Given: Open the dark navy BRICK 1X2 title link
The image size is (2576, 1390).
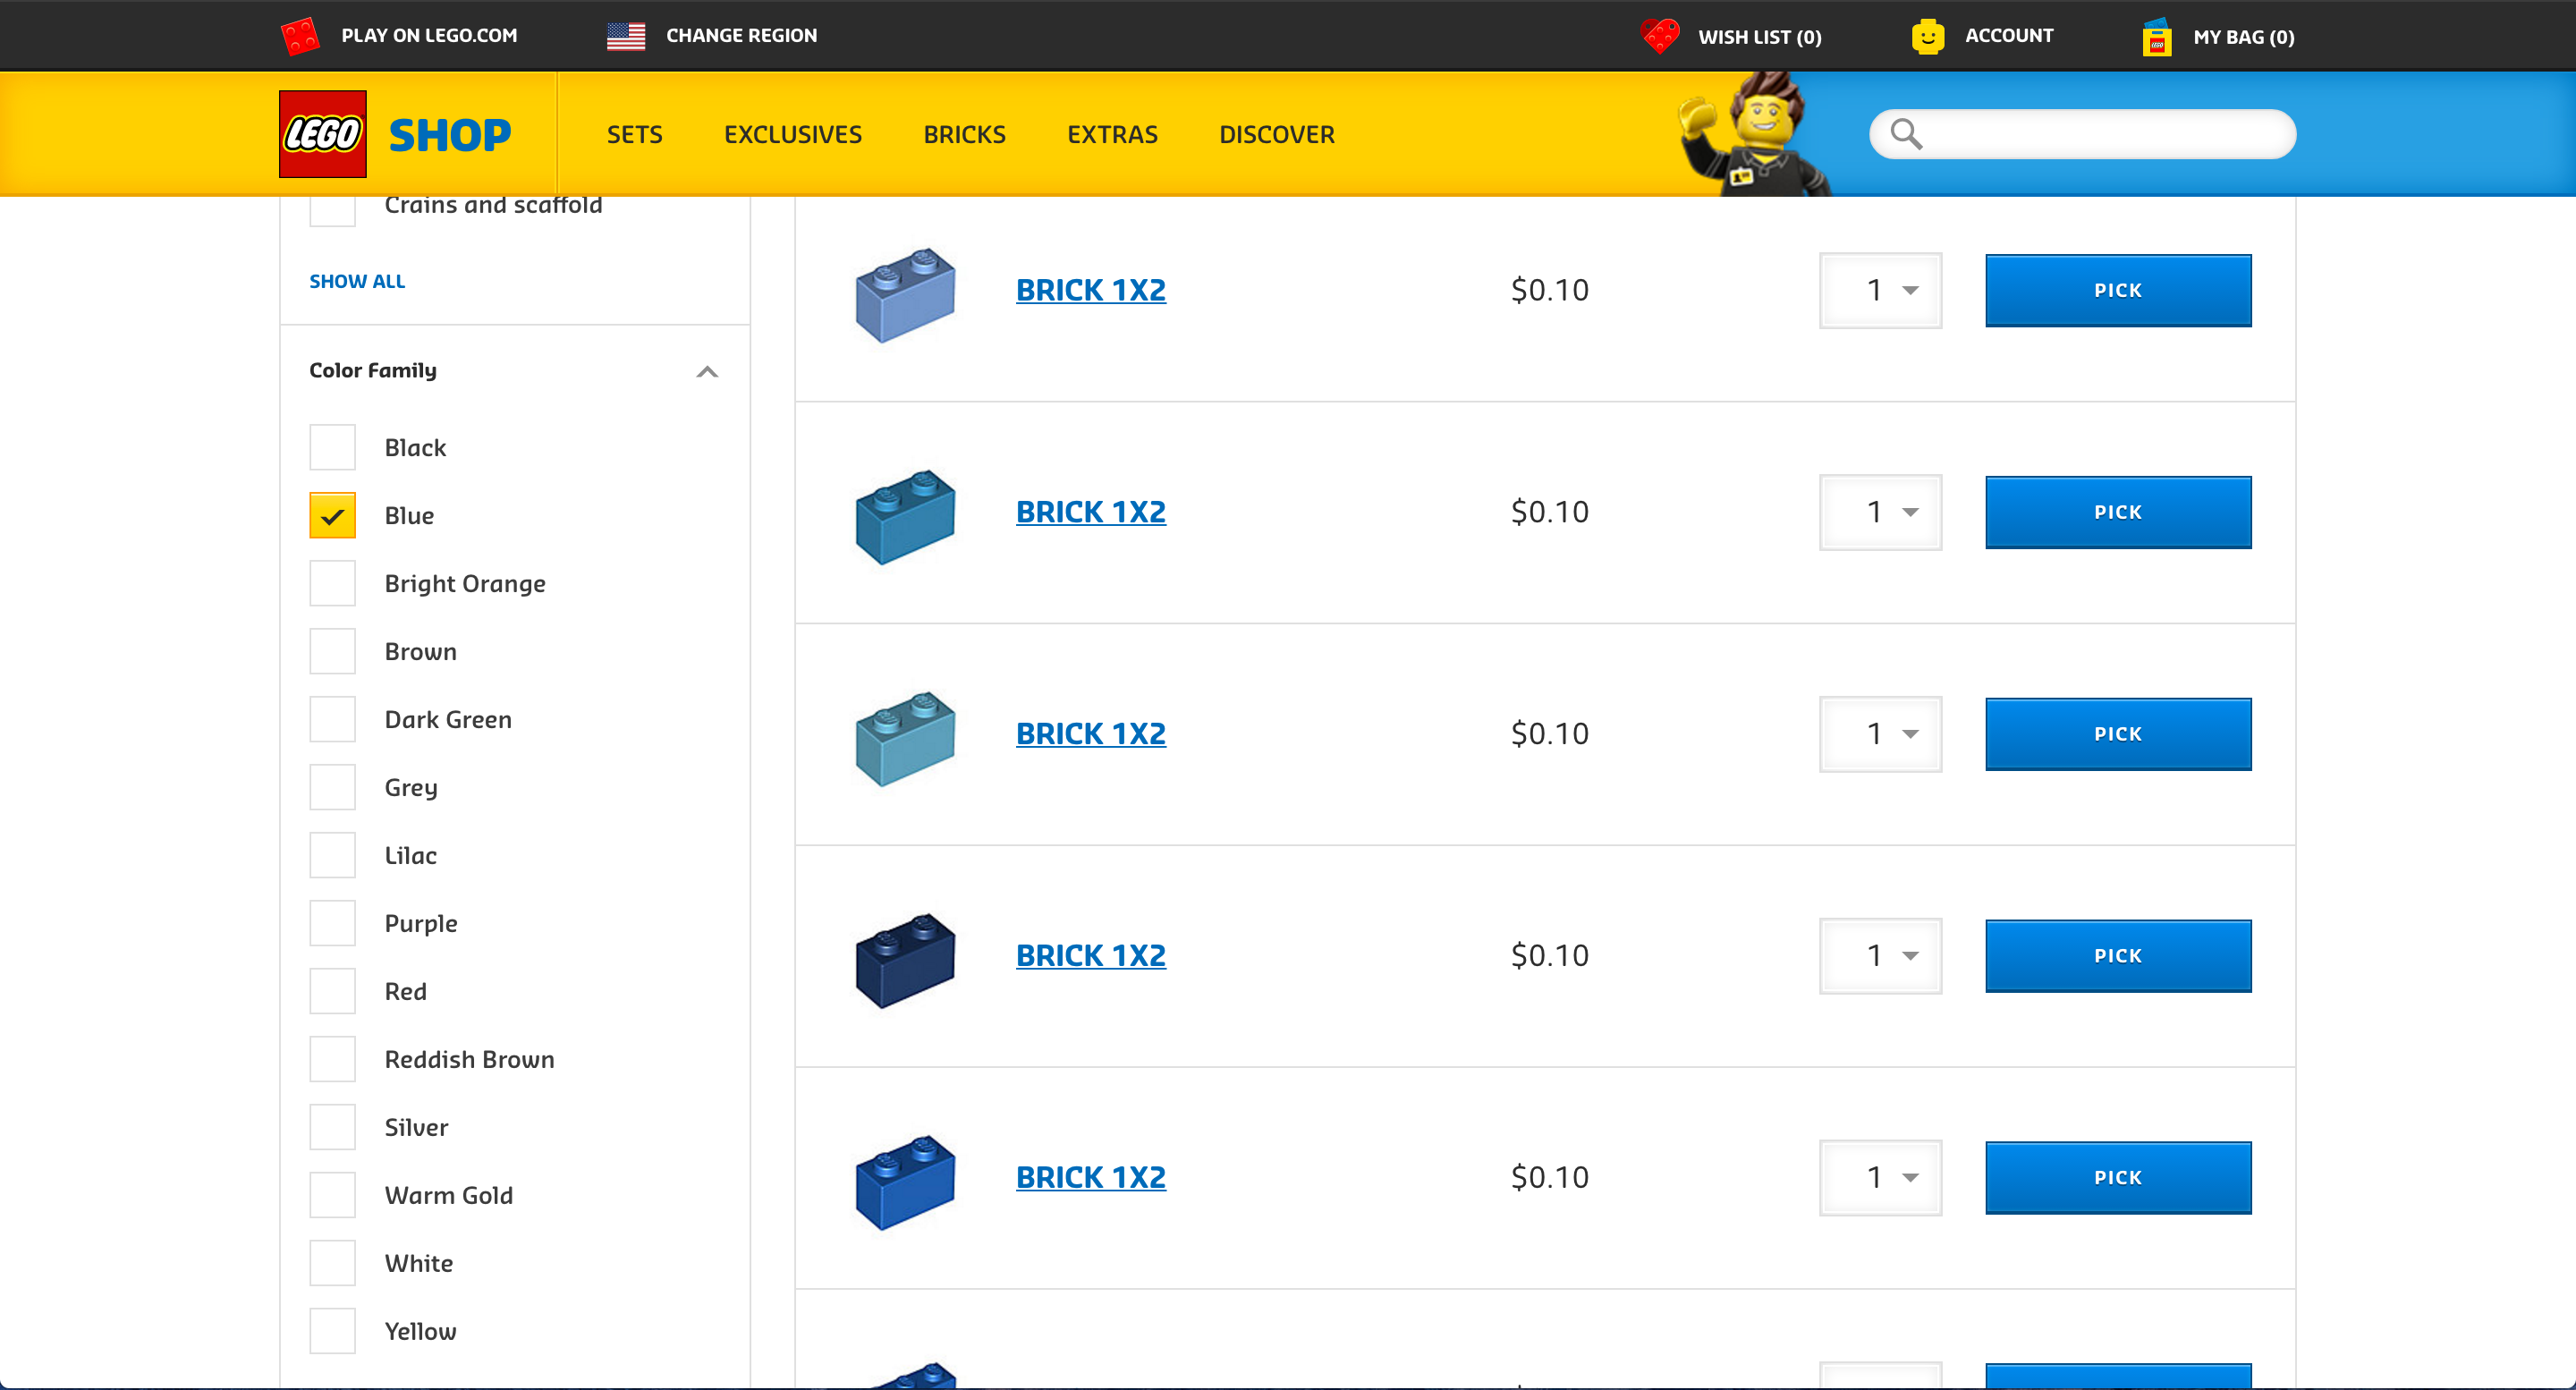Looking at the screenshot, I should click(x=1091, y=956).
